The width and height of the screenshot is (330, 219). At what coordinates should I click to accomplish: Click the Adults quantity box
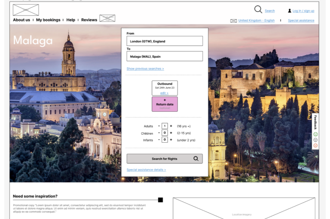click(165, 126)
